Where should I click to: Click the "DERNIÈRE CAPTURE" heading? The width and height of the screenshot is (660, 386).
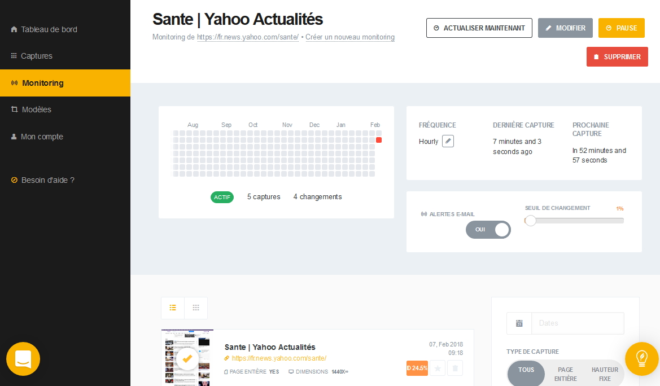point(523,125)
